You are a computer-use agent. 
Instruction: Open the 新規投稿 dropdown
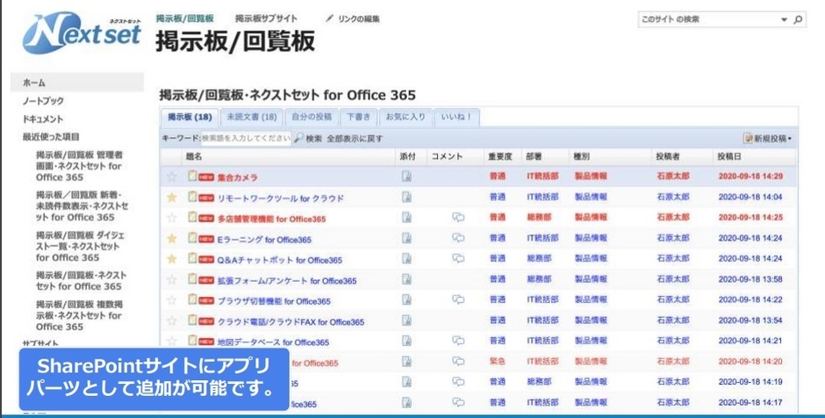click(x=768, y=139)
